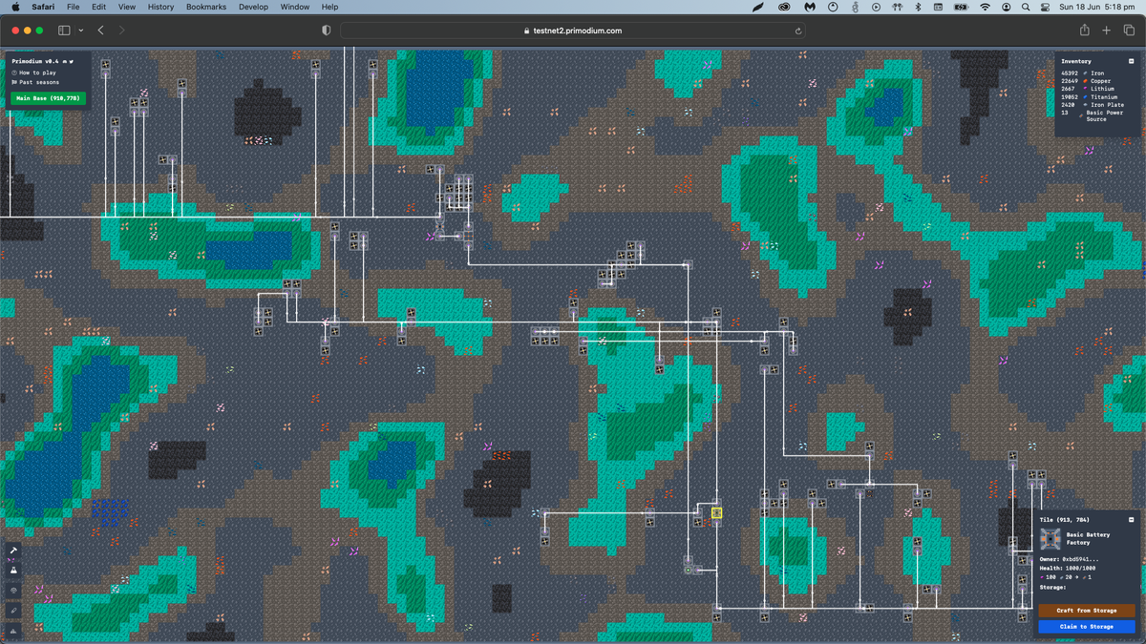Open Wi-Fi status in the menu bar
Screen dimensions: 1146x644
[985, 7]
